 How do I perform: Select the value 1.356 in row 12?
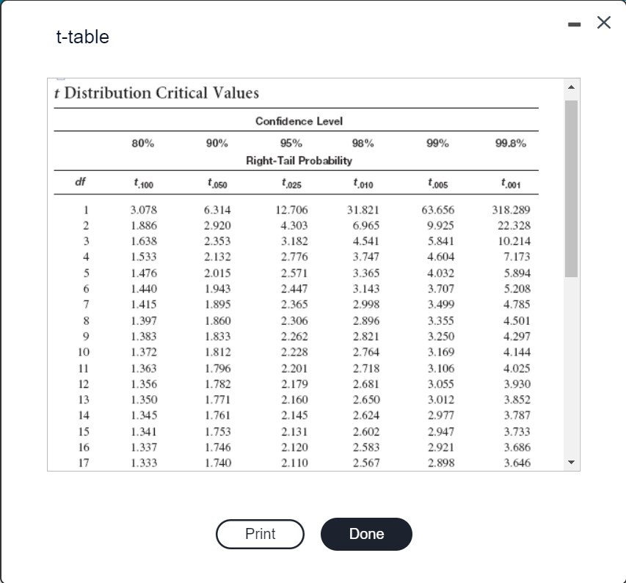tap(144, 384)
